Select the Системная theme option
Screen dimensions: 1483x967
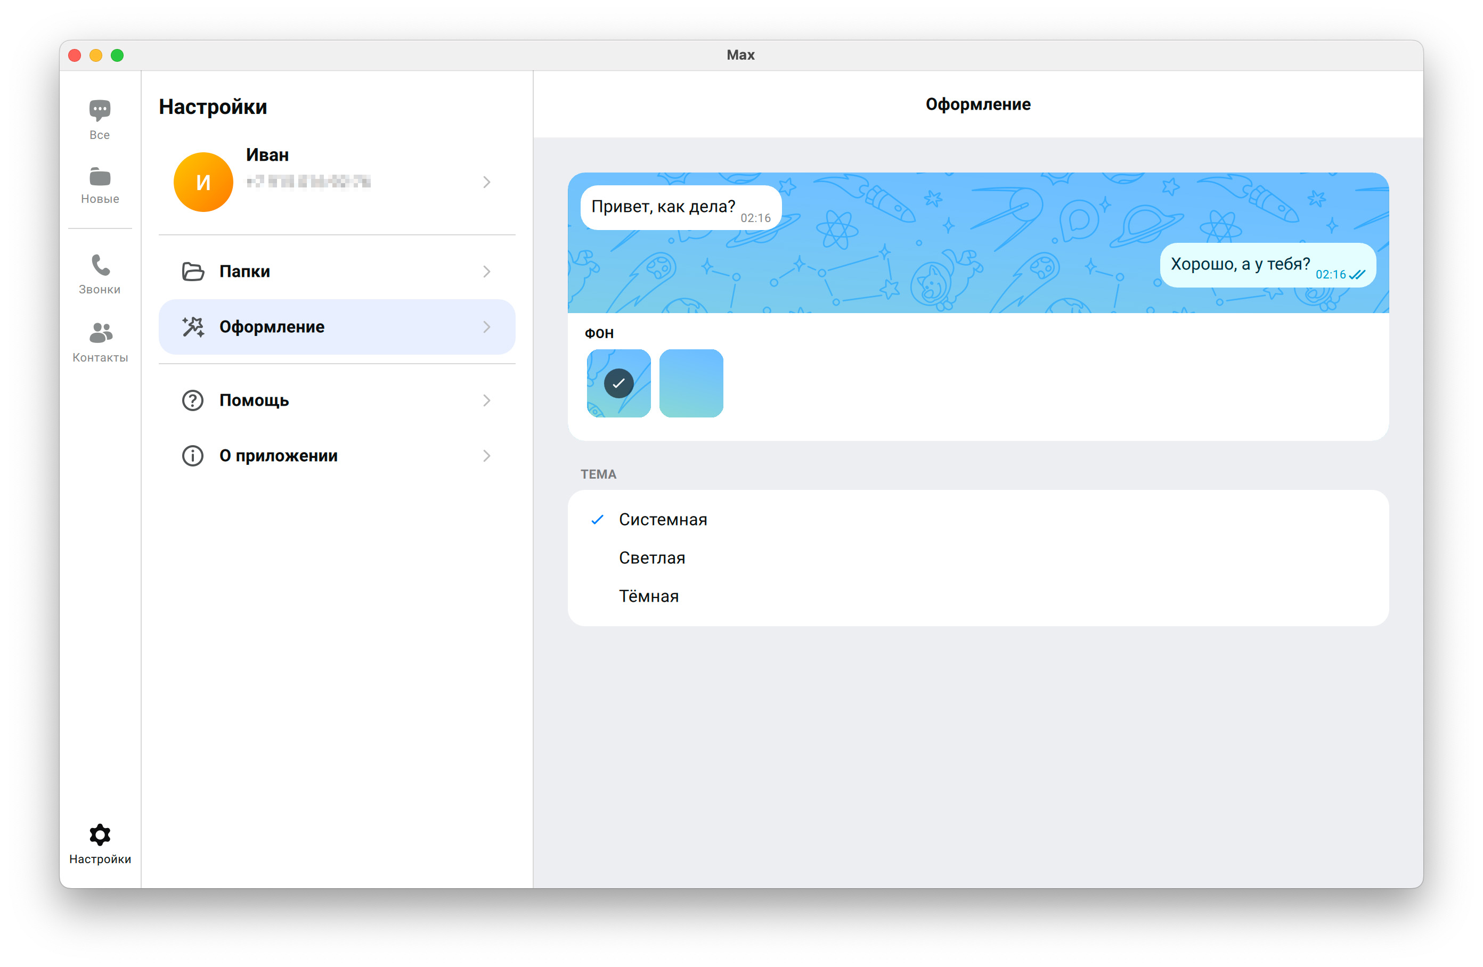(977, 520)
